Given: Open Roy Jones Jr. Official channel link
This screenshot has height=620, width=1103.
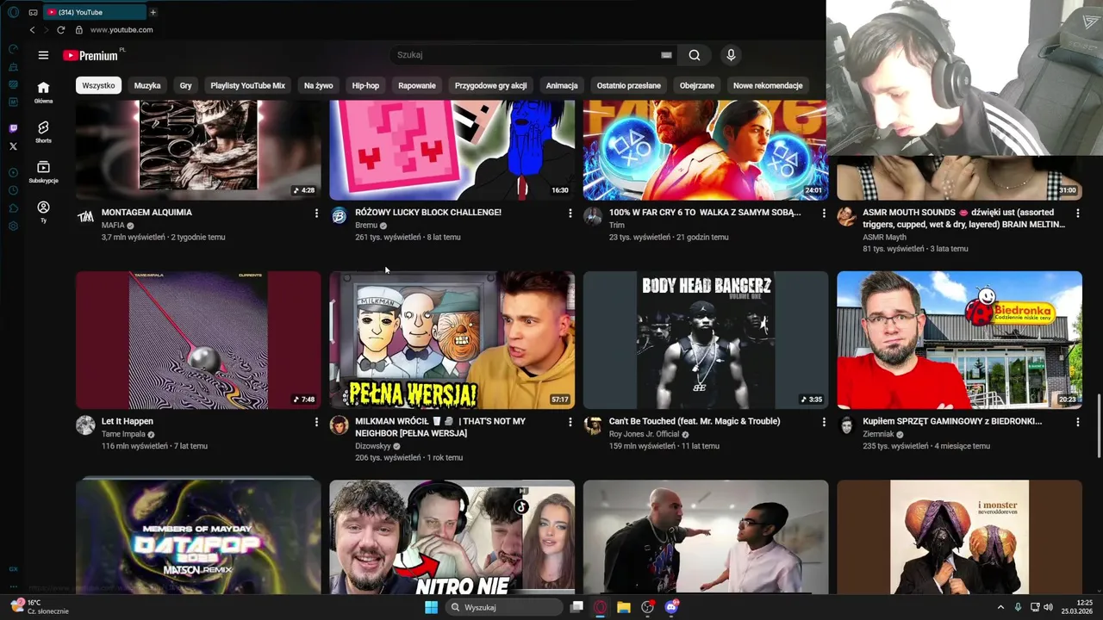Looking at the screenshot, I should click(x=645, y=434).
